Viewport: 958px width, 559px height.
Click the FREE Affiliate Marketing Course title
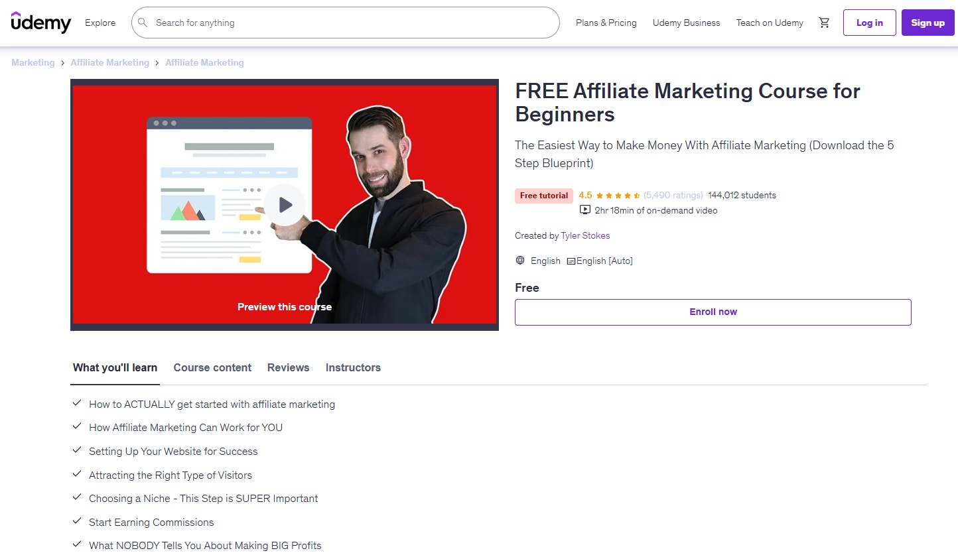point(687,102)
